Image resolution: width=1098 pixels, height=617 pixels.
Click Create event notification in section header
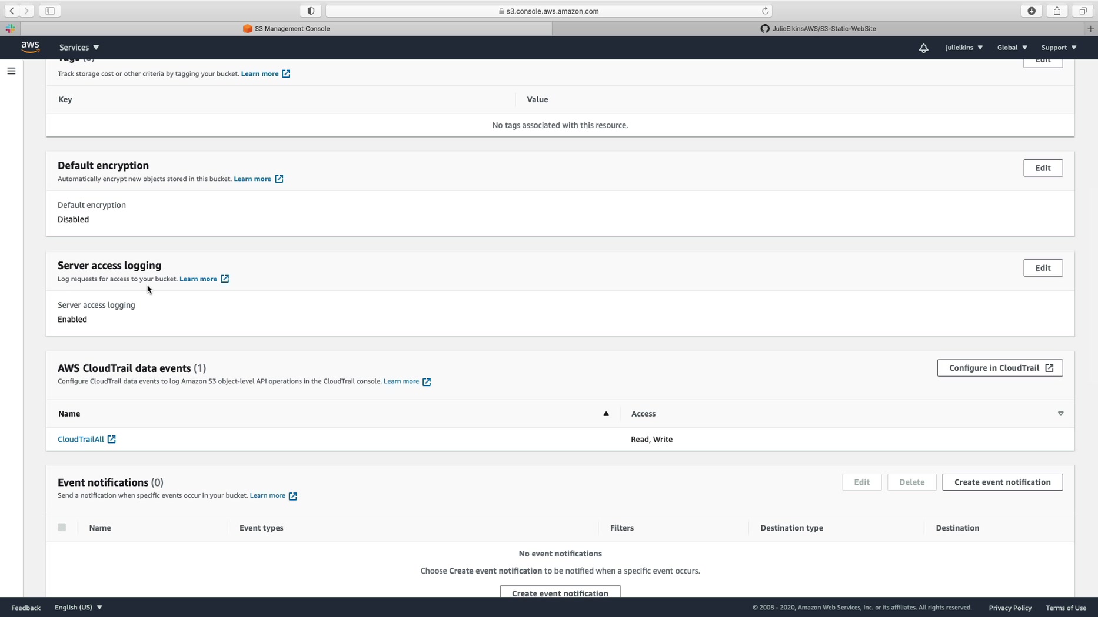1002,482
